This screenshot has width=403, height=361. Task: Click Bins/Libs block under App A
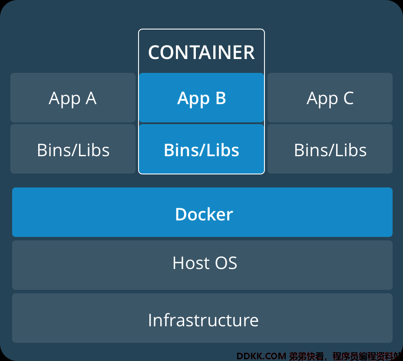pos(73,149)
